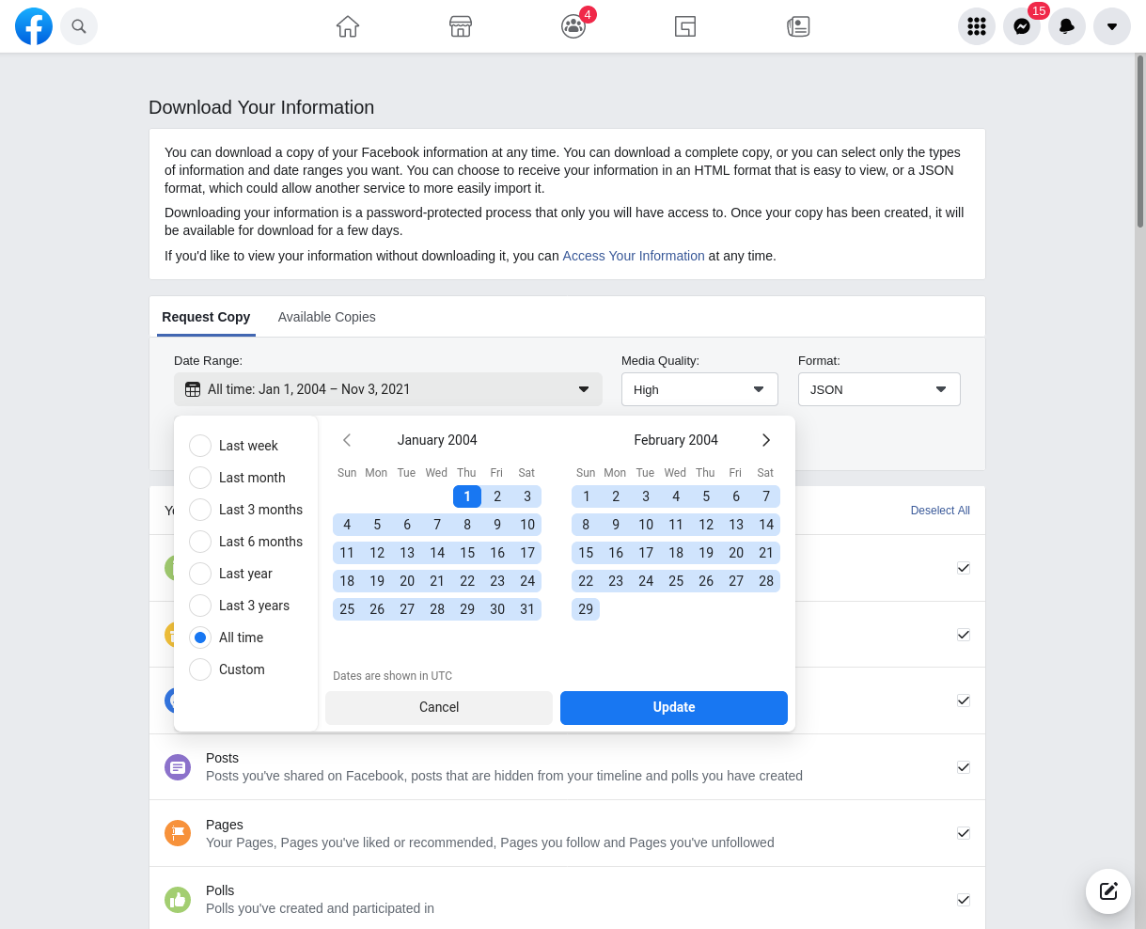Open the account dropdown arrow in top bar
The height and width of the screenshot is (929, 1146).
1112,26
